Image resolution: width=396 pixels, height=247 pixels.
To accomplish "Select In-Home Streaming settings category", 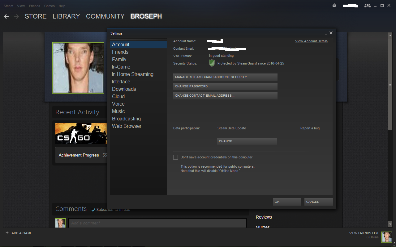I will pos(132,74).
